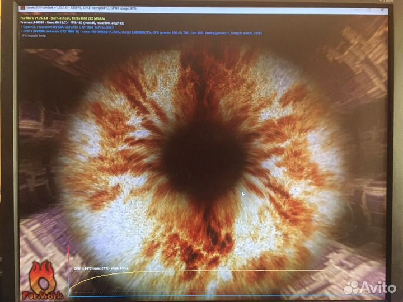Click the 'GPU 1' core and memory info line

[141, 33]
